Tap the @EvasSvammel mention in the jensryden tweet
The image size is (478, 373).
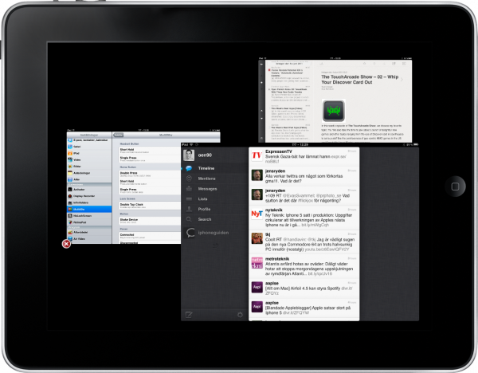click(300, 195)
